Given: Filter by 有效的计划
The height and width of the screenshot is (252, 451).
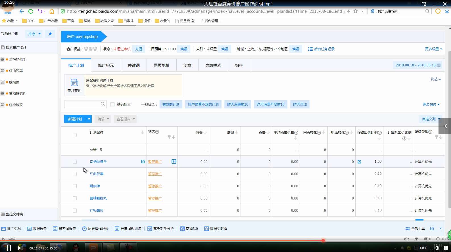Looking at the screenshot, I should [x=171, y=104].
